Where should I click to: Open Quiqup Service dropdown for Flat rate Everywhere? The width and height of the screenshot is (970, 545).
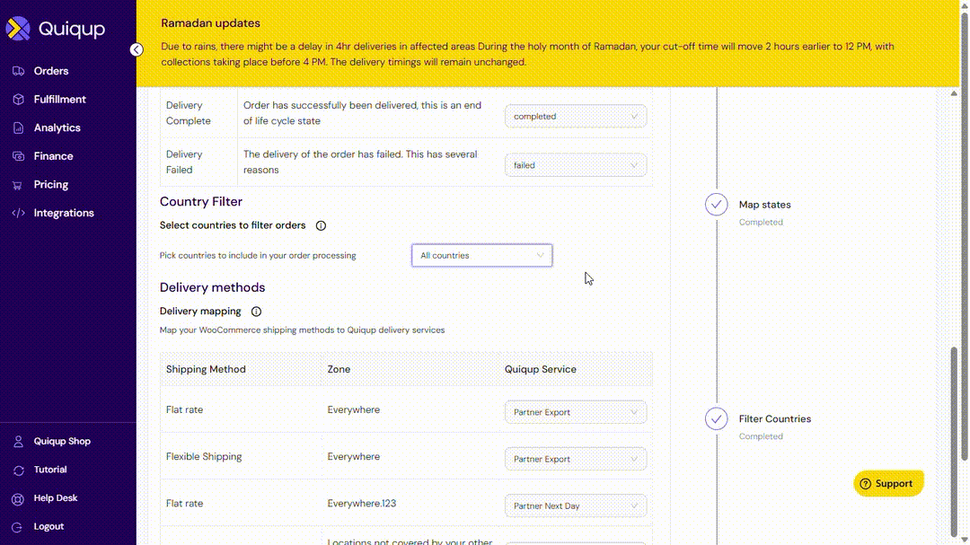coord(576,412)
